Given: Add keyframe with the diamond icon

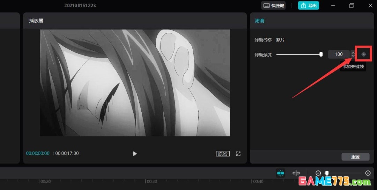Looking at the screenshot, I should (363, 54).
